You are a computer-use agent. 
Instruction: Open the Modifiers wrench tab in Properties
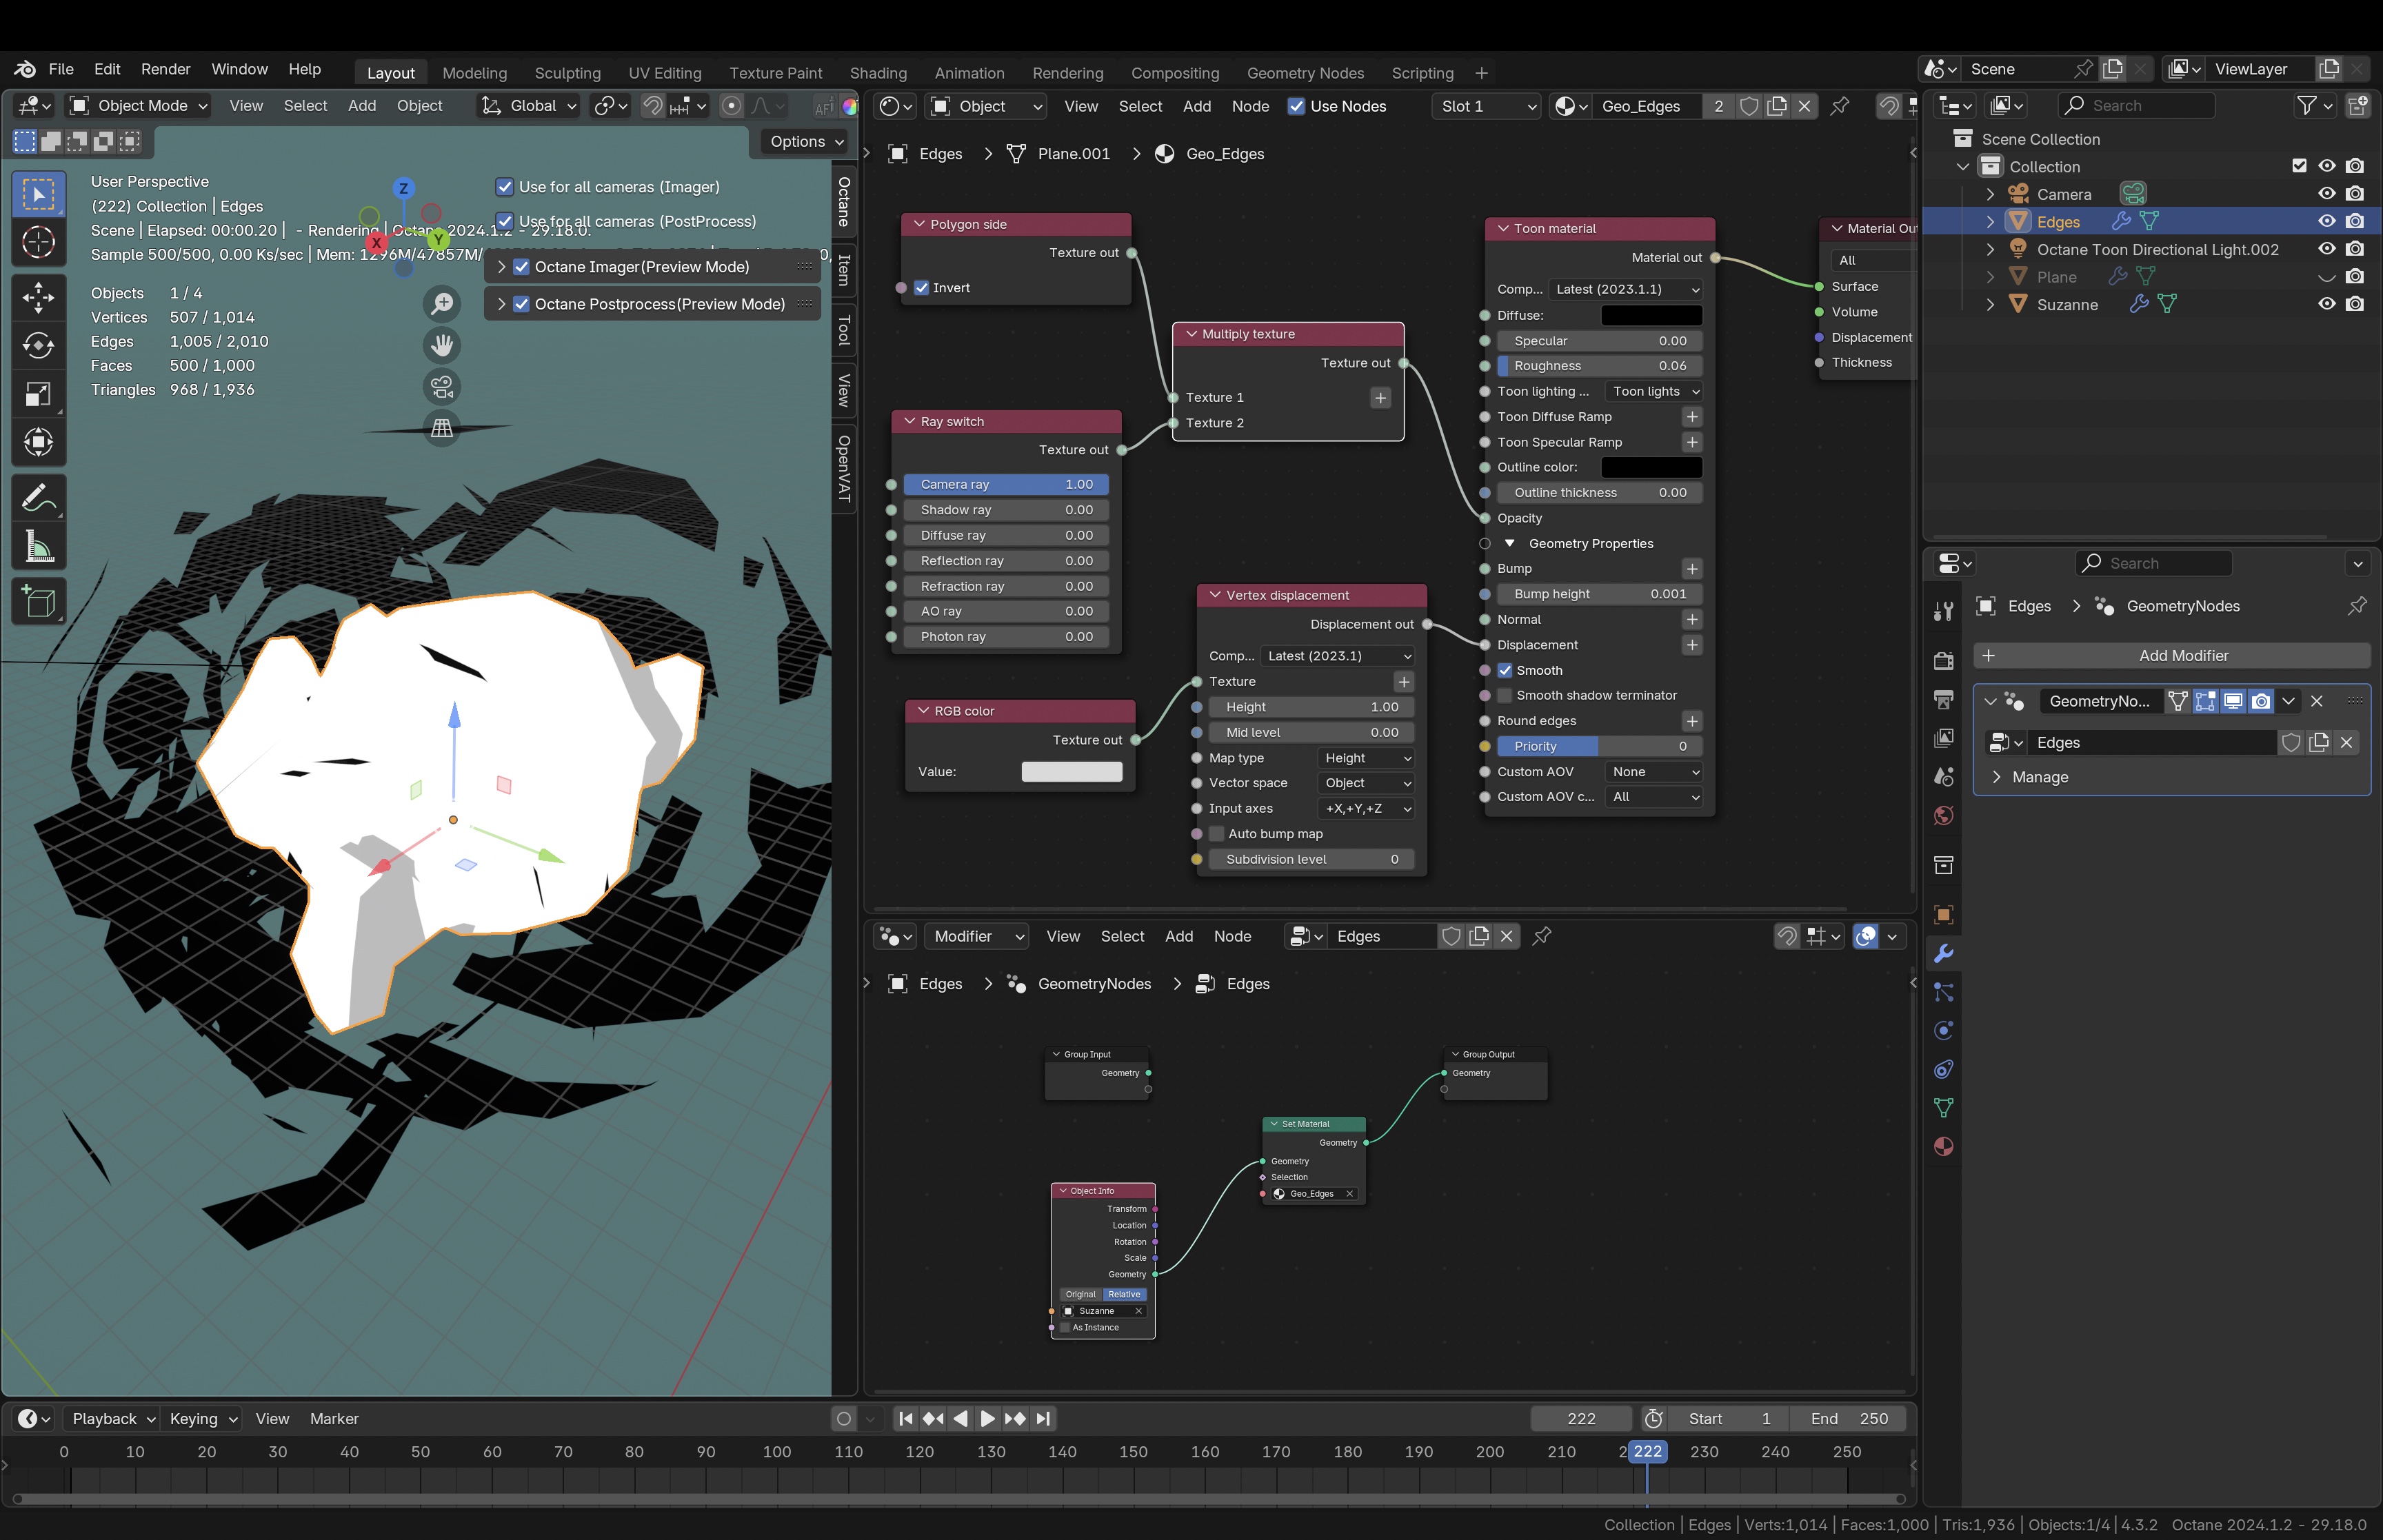[x=1943, y=954]
